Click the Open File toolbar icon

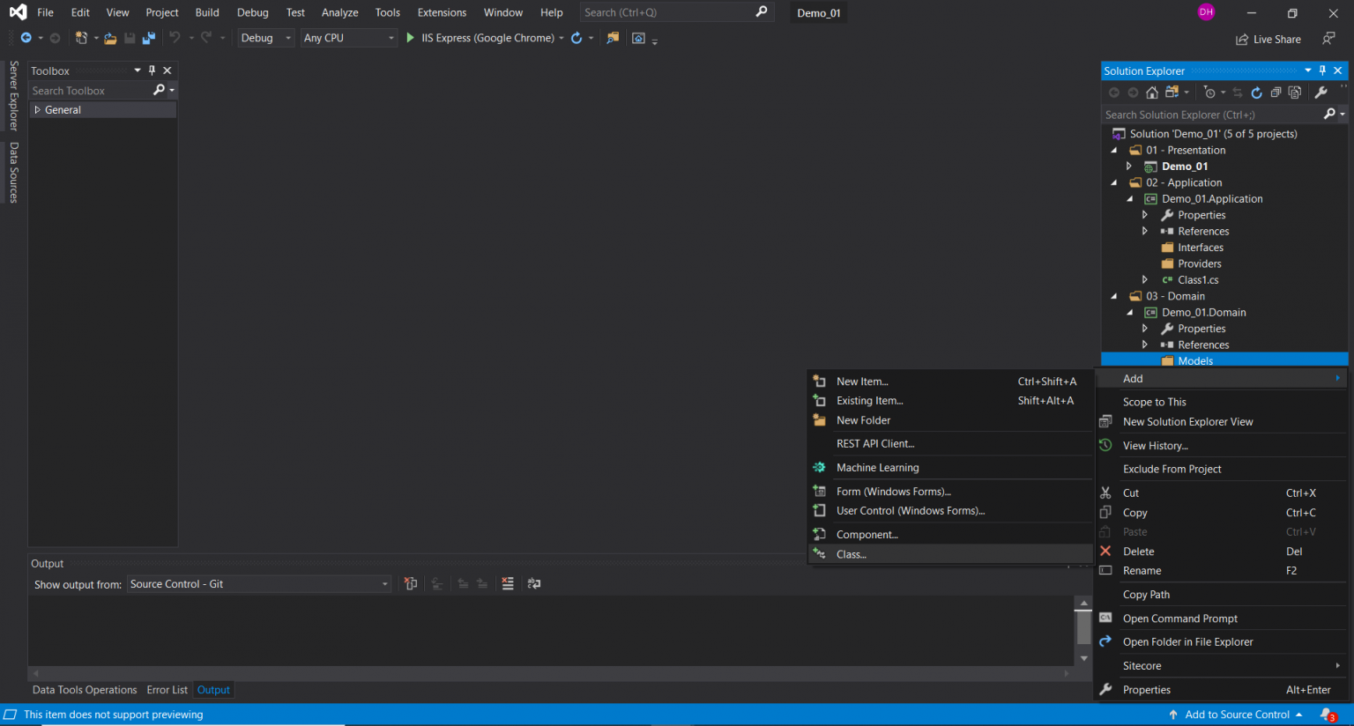[x=110, y=38]
